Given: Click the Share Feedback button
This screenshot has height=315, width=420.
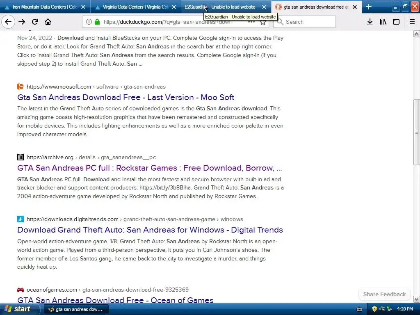Looking at the screenshot, I should click(384, 294).
